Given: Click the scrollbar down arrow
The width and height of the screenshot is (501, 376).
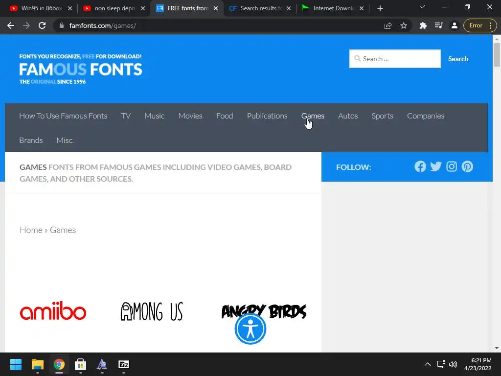Looking at the screenshot, I should pos(497,348).
